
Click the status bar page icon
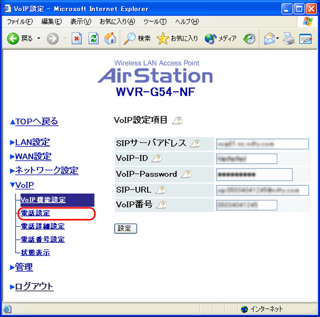point(7,309)
